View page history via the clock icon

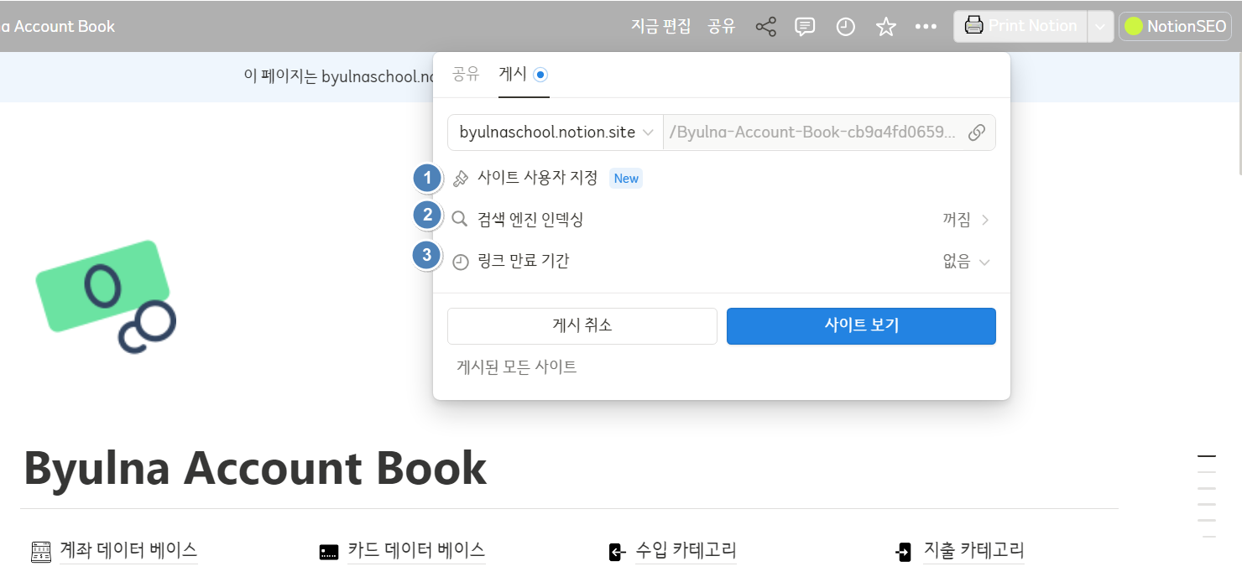(x=845, y=26)
